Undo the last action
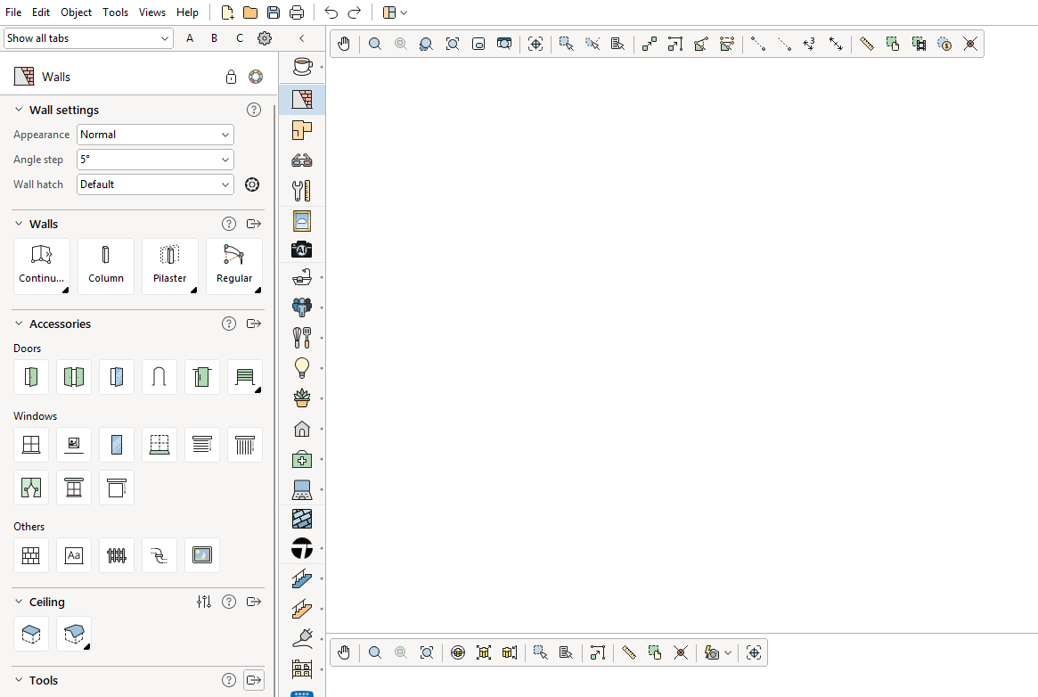 [x=331, y=12]
